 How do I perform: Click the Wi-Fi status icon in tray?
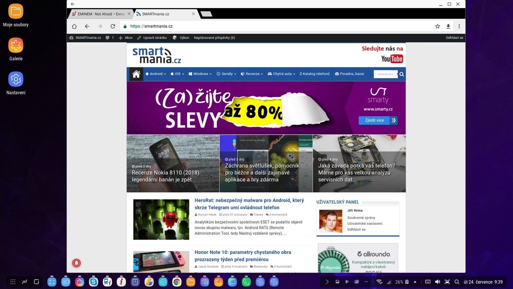click(379, 282)
